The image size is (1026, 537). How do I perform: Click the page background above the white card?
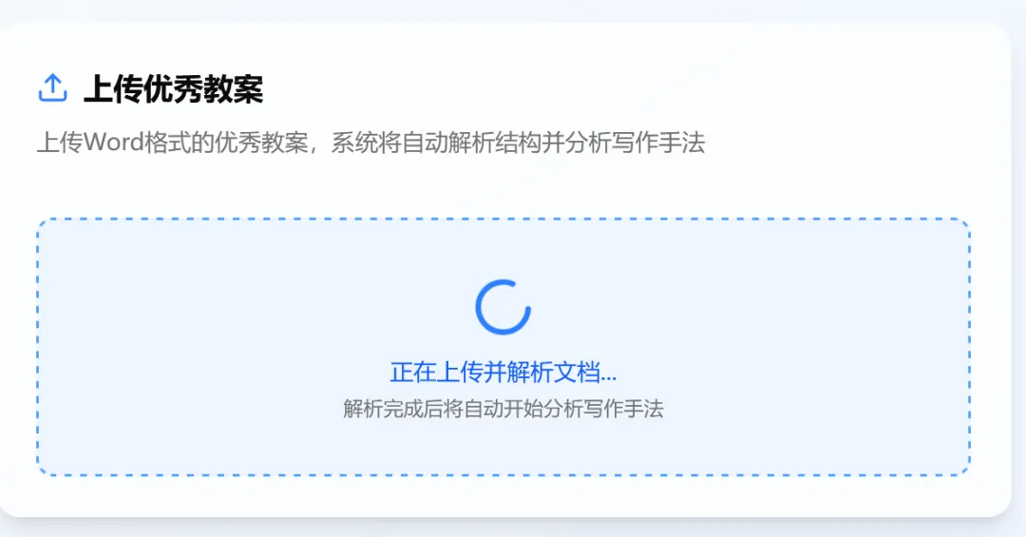point(503,10)
